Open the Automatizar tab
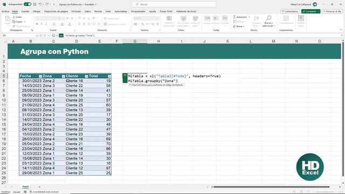This screenshot has height=194, width=345. 121,11
